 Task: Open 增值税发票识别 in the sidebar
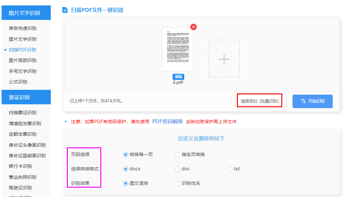[x=25, y=124]
